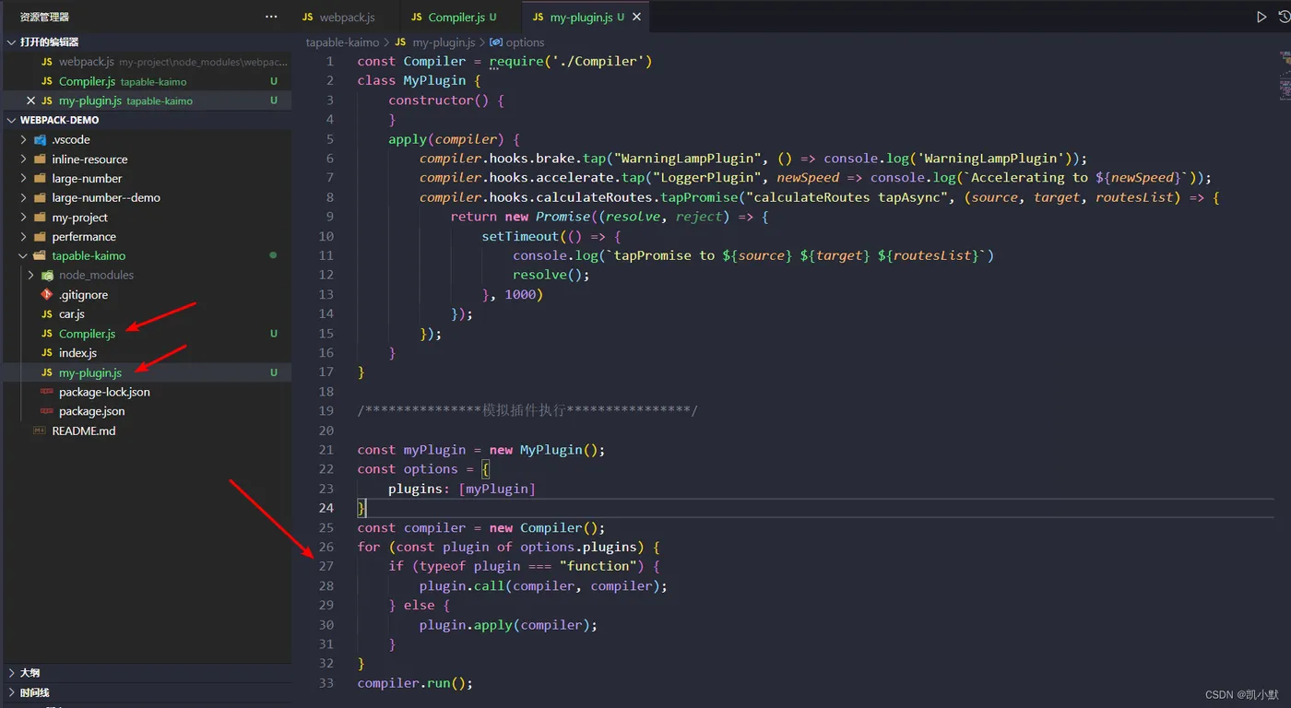Run the current file with the play icon
This screenshot has width=1291, height=708.
click(1261, 17)
